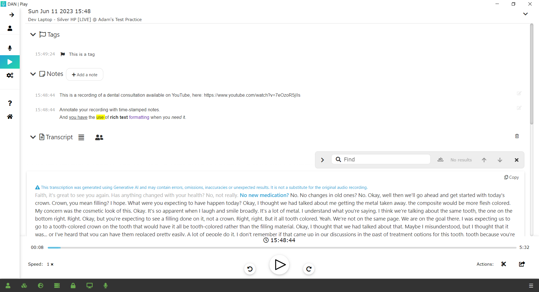The height and width of the screenshot is (292, 539).
Task: Click the scissors trim action icon
Action: coord(504,264)
